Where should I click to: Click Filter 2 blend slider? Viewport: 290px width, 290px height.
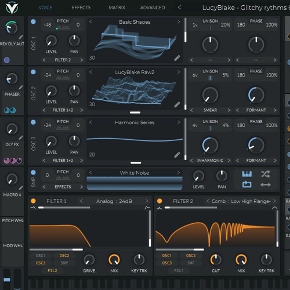191,208
